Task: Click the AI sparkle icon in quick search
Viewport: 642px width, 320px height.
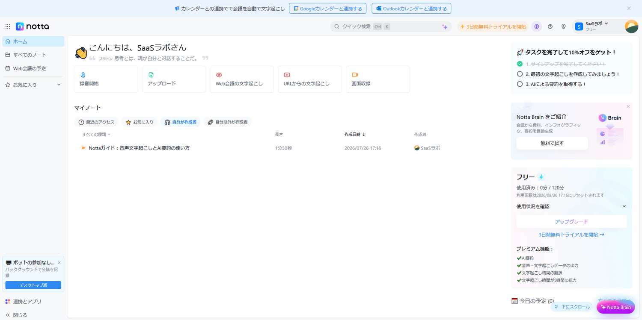Action: (445, 26)
